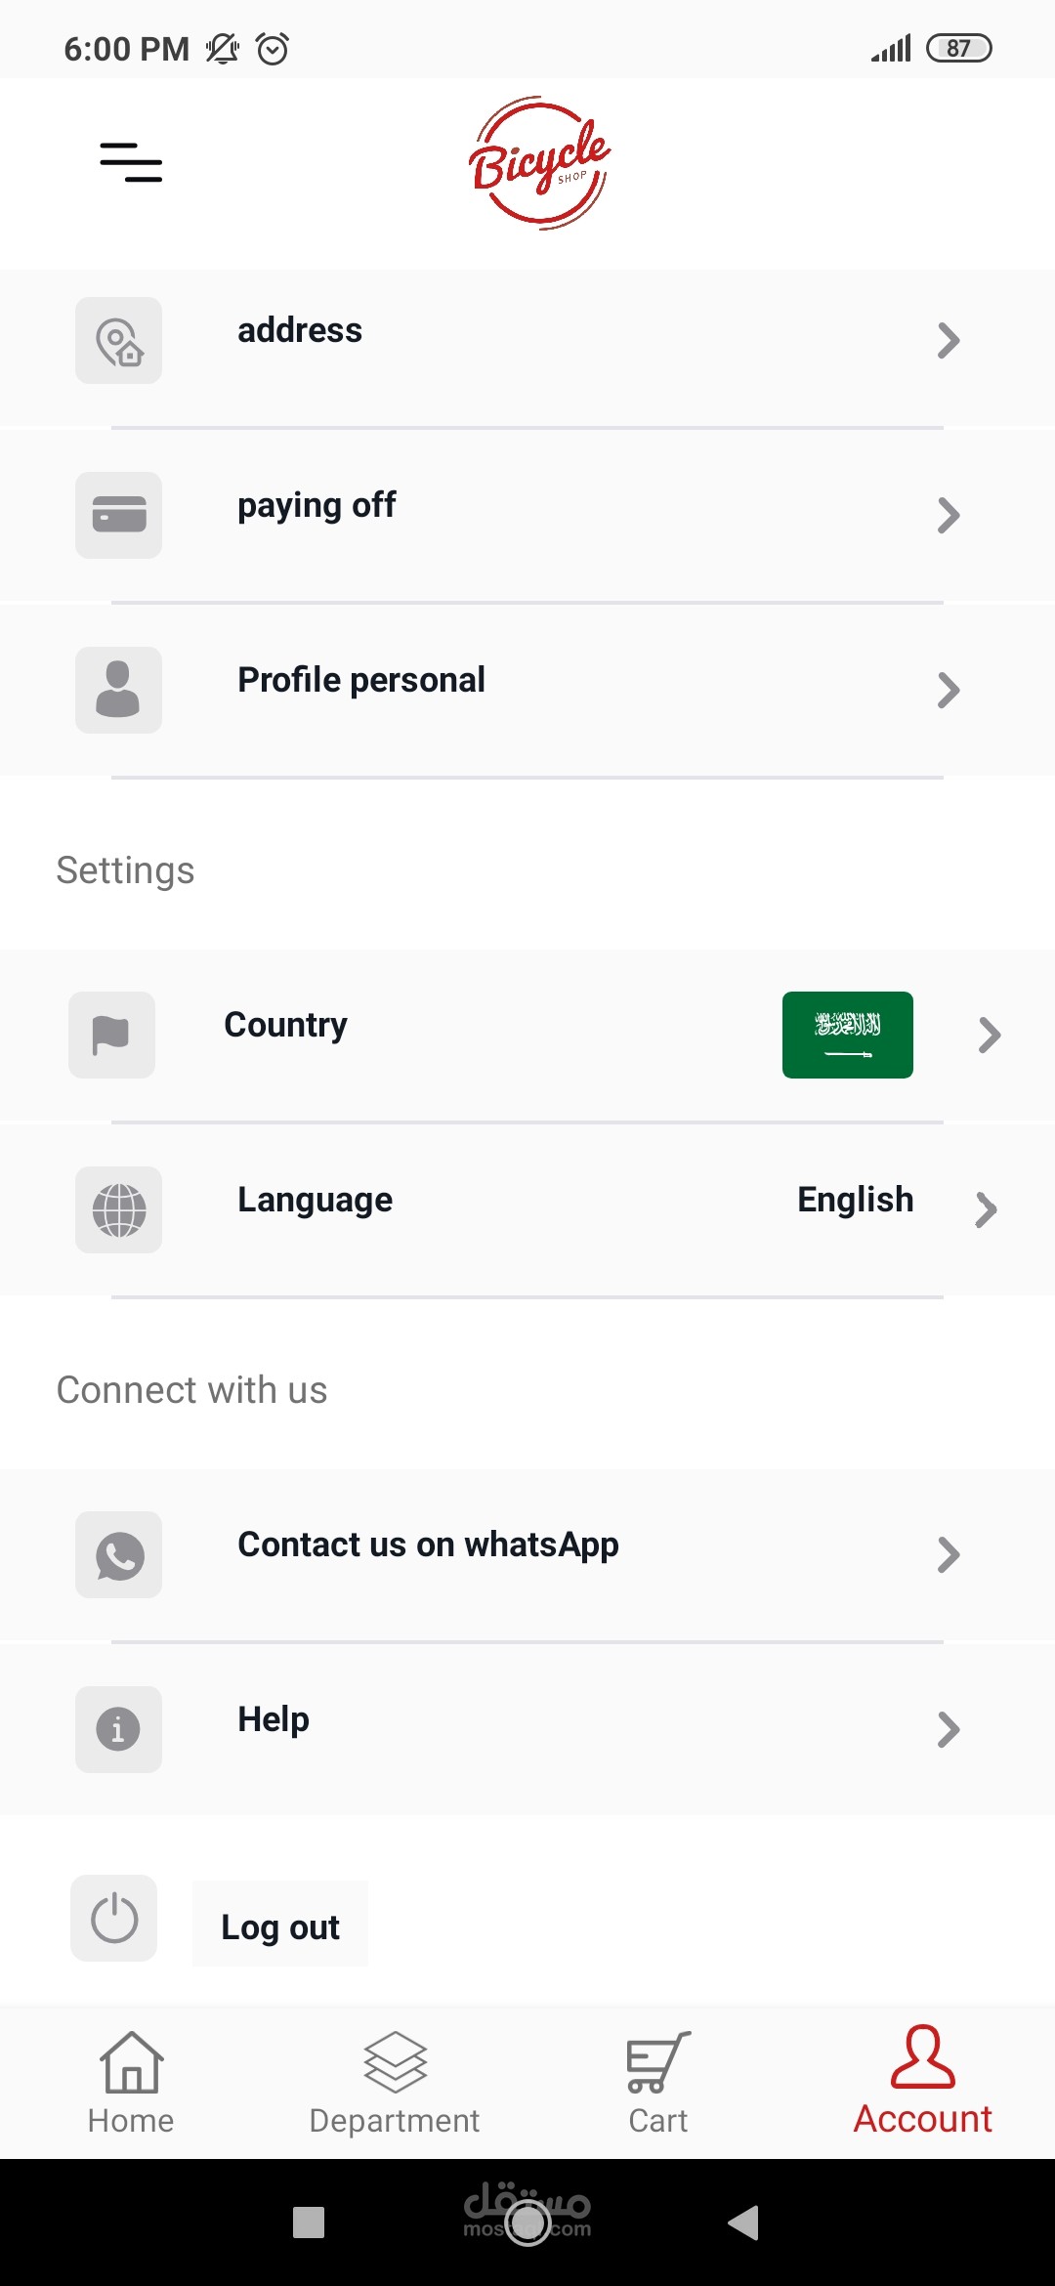Screen dimensions: 1055x2286
Task: Open Language selection chevron
Action: point(986,1209)
